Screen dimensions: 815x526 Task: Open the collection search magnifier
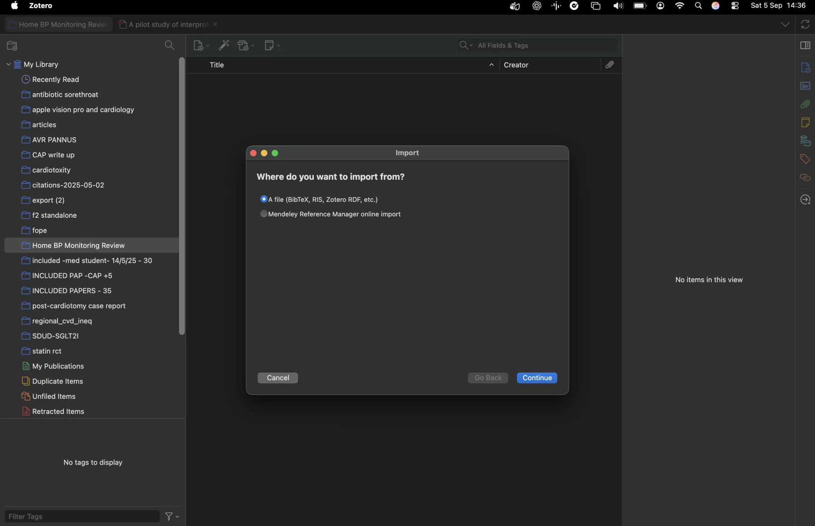coord(169,45)
